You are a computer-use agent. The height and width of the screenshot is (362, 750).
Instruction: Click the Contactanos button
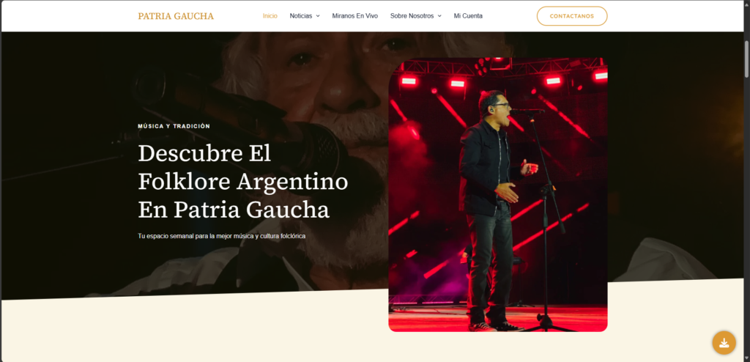click(x=571, y=16)
